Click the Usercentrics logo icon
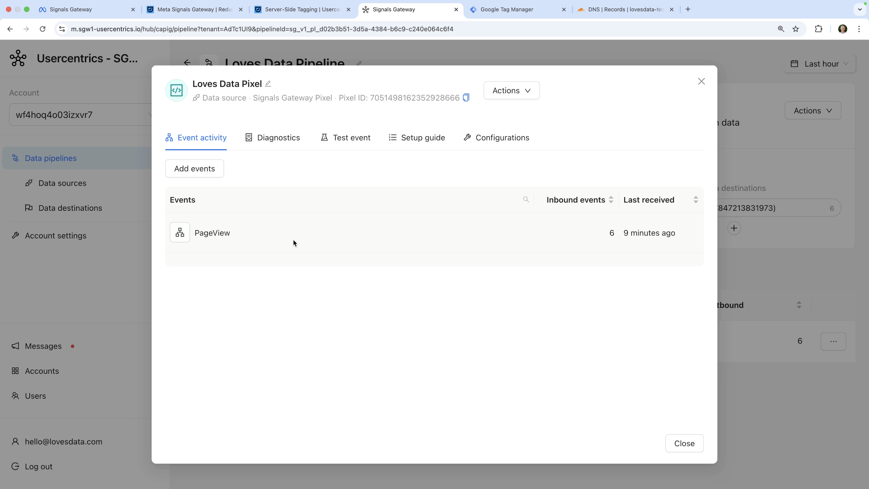869x489 pixels. point(18,58)
